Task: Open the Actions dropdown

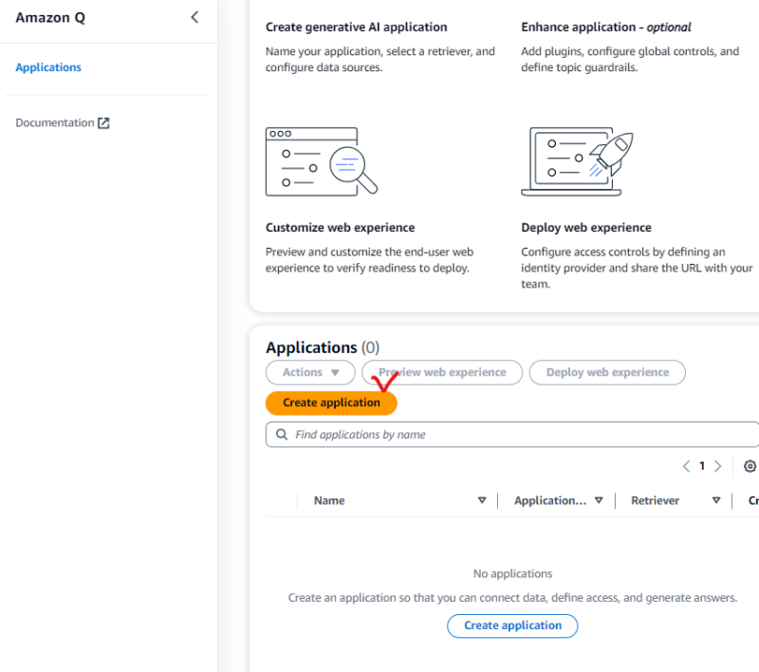Action: [310, 372]
